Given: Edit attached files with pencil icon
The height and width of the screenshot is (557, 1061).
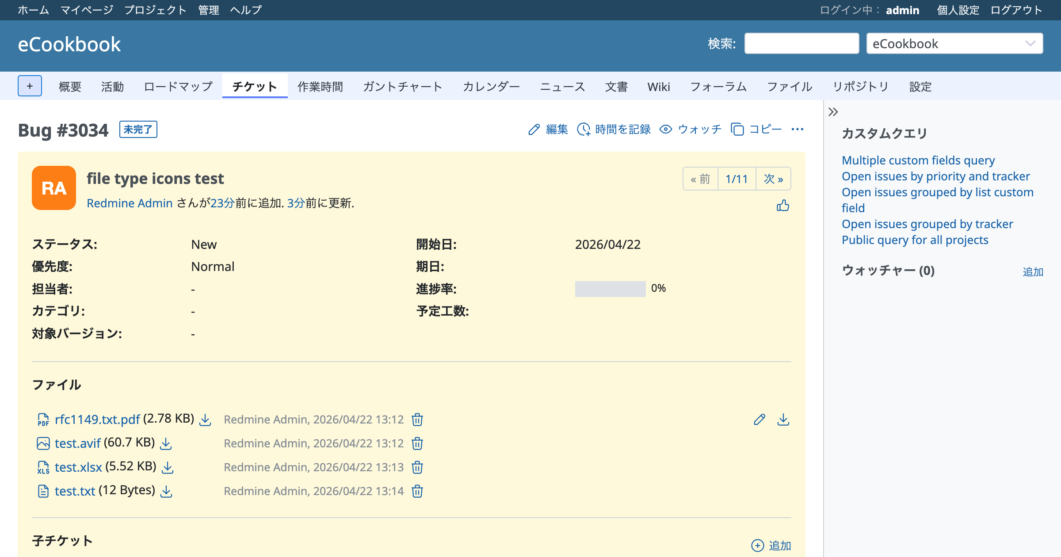Looking at the screenshot, I should point(759,420).
